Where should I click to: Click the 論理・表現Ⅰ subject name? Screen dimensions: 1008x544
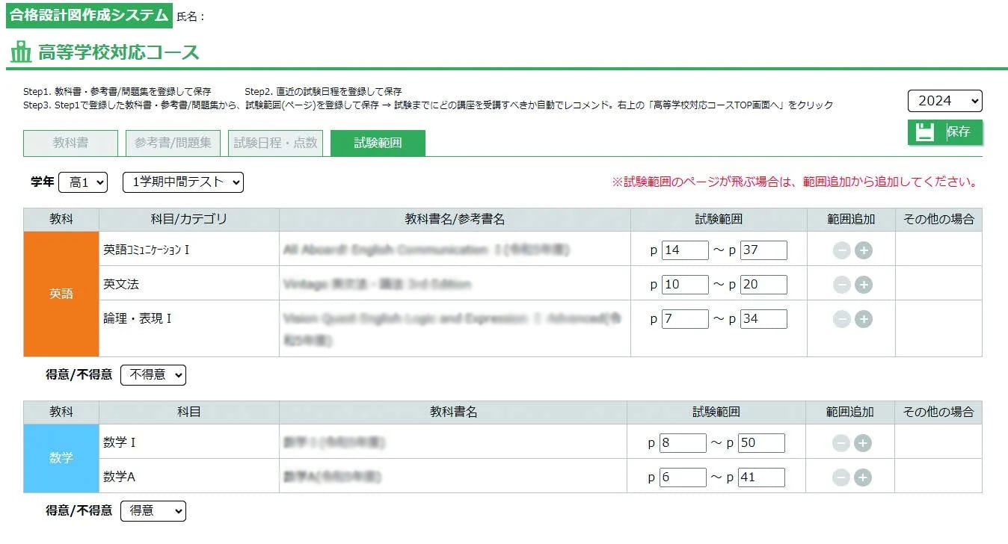[x=138, y=319]
